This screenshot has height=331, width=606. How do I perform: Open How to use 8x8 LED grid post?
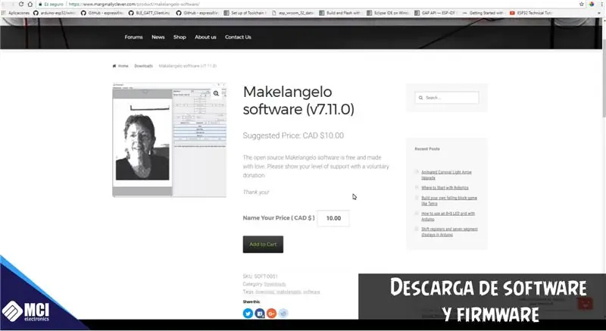coord(448,217)
